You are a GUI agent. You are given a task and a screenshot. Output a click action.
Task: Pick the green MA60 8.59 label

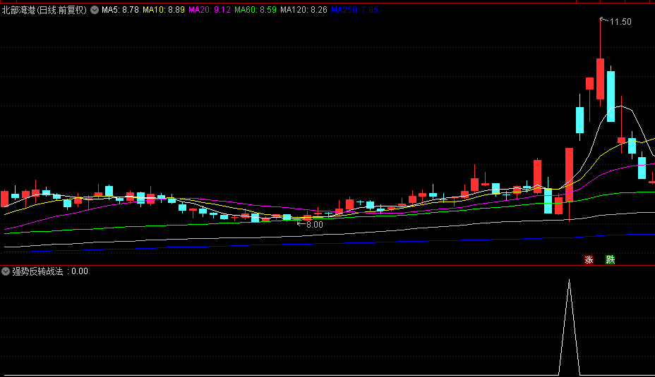[x=255, y=11]
